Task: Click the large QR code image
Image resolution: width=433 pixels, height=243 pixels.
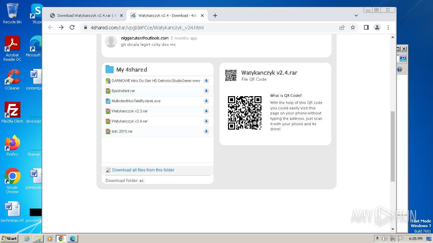Action: [245, 113]
